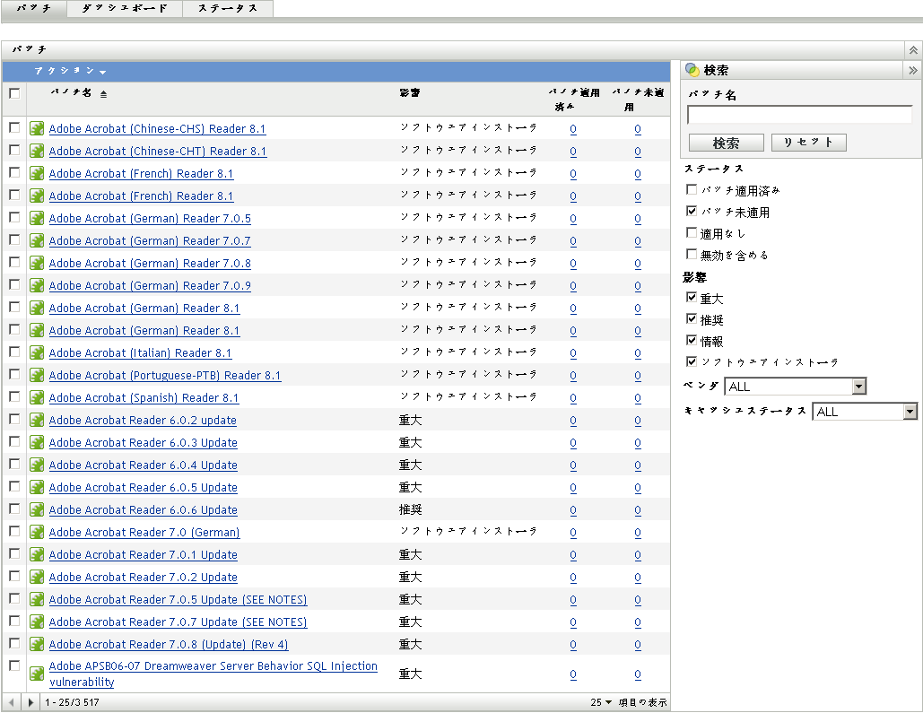Check the box for Adobe Acrobat Reader 6.0.6 Update
Image resolution: width=923 pixels, height=713 pixels.
tap(14, 509)
